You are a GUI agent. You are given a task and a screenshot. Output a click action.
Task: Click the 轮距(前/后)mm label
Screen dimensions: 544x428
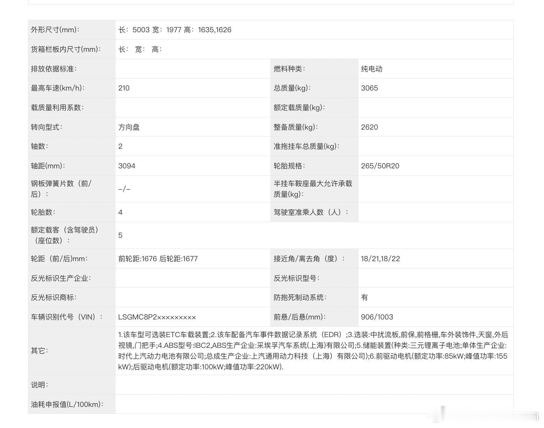59,259
